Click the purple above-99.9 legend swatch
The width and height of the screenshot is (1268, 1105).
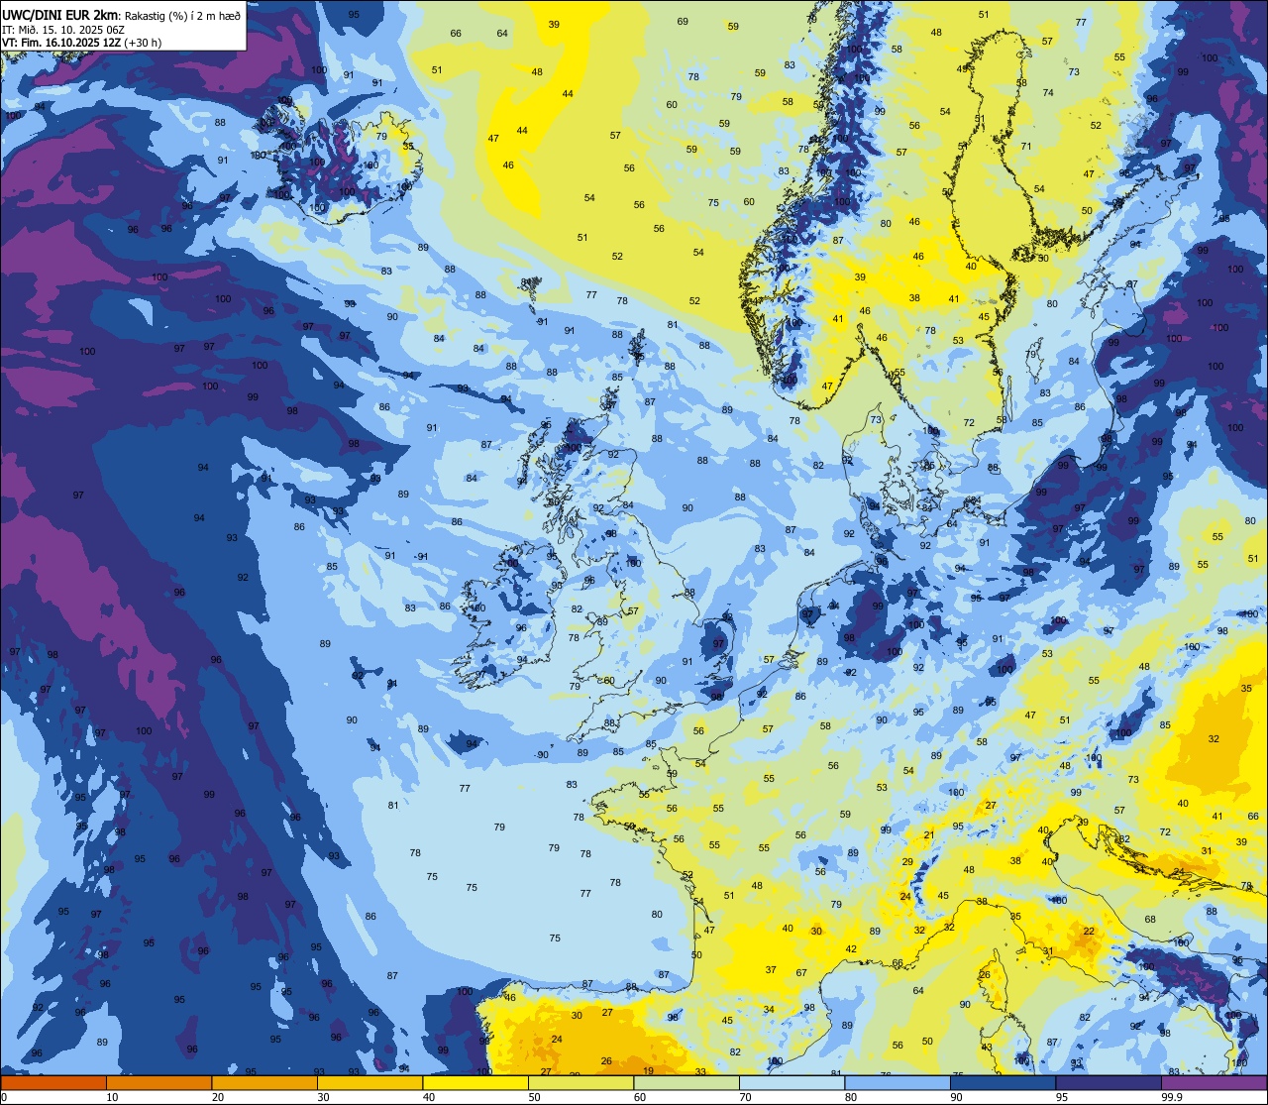tap(1214, 1082)
